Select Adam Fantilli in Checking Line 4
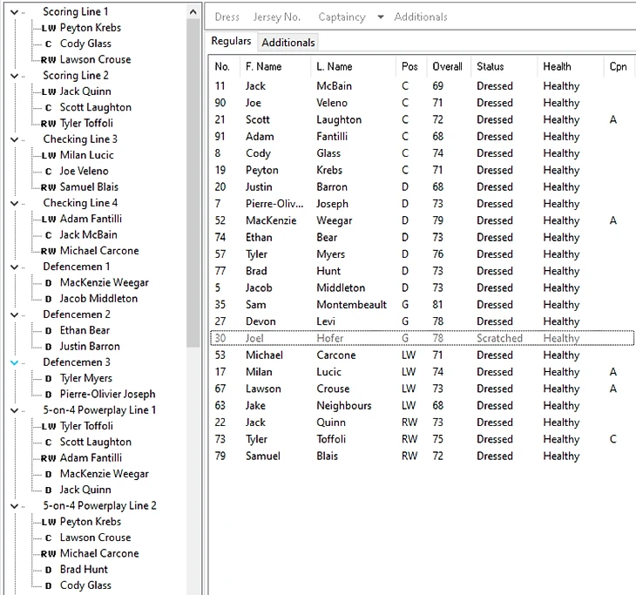The image size is (636, 595). 91,219
